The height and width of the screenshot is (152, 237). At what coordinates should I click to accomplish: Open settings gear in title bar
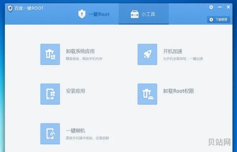tap(211, 7)
